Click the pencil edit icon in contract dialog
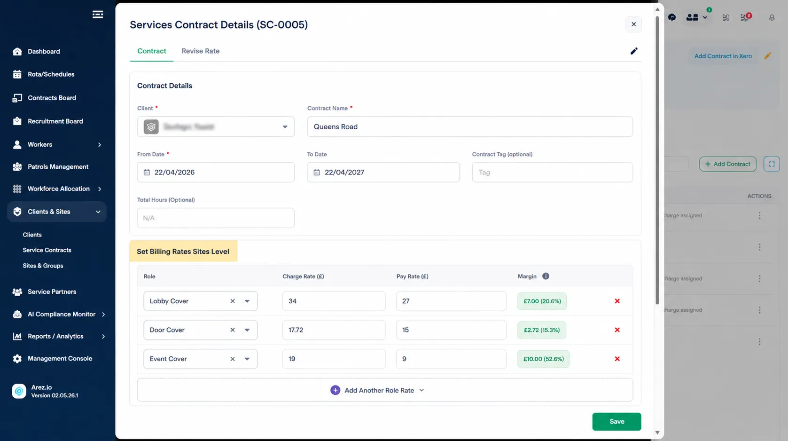 634,51
